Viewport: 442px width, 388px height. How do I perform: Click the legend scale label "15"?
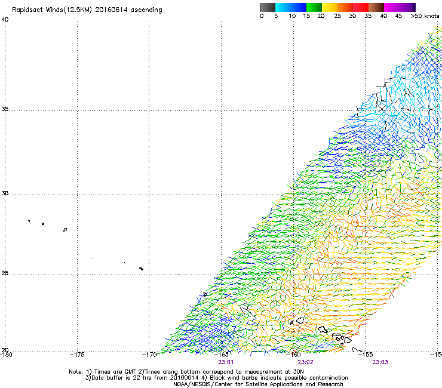tap(306, 16)
